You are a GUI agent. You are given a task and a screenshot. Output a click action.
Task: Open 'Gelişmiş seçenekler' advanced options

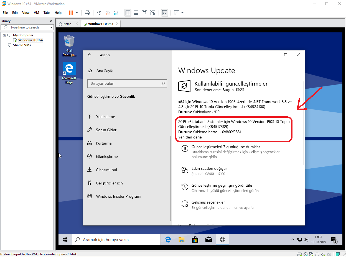point(208,202)
